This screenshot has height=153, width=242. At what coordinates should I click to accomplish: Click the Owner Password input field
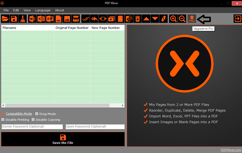pyautogui.click(x=32, y=127)
